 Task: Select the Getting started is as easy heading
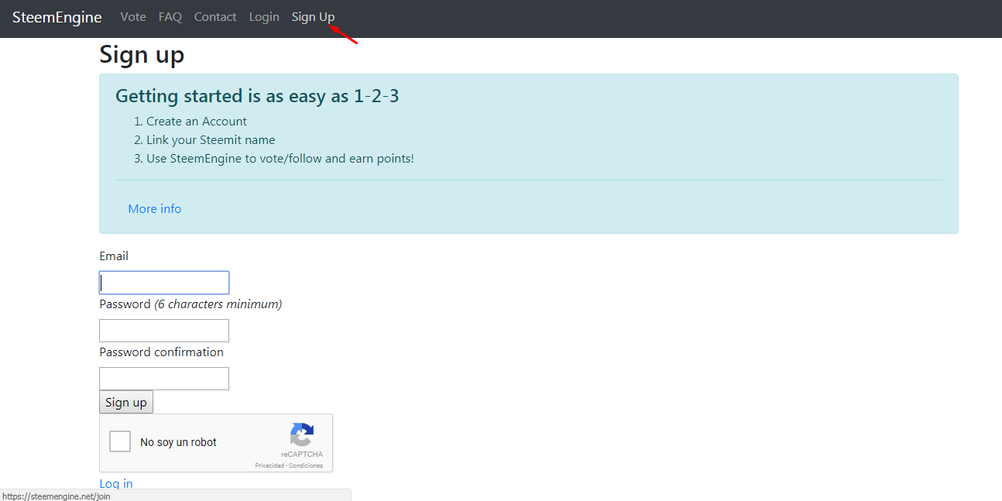click(257, 96)
